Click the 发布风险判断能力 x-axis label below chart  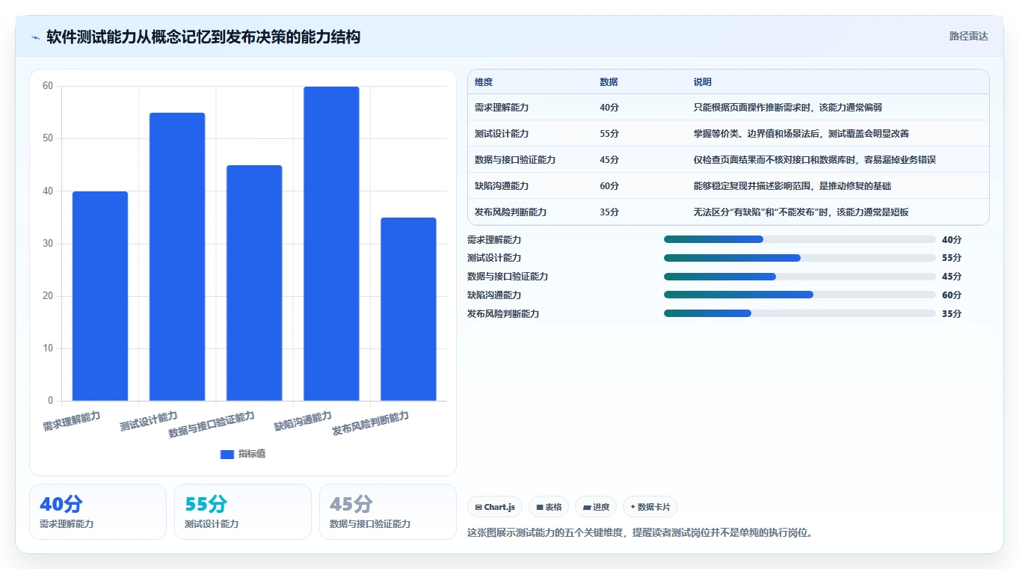pos(371,424)
